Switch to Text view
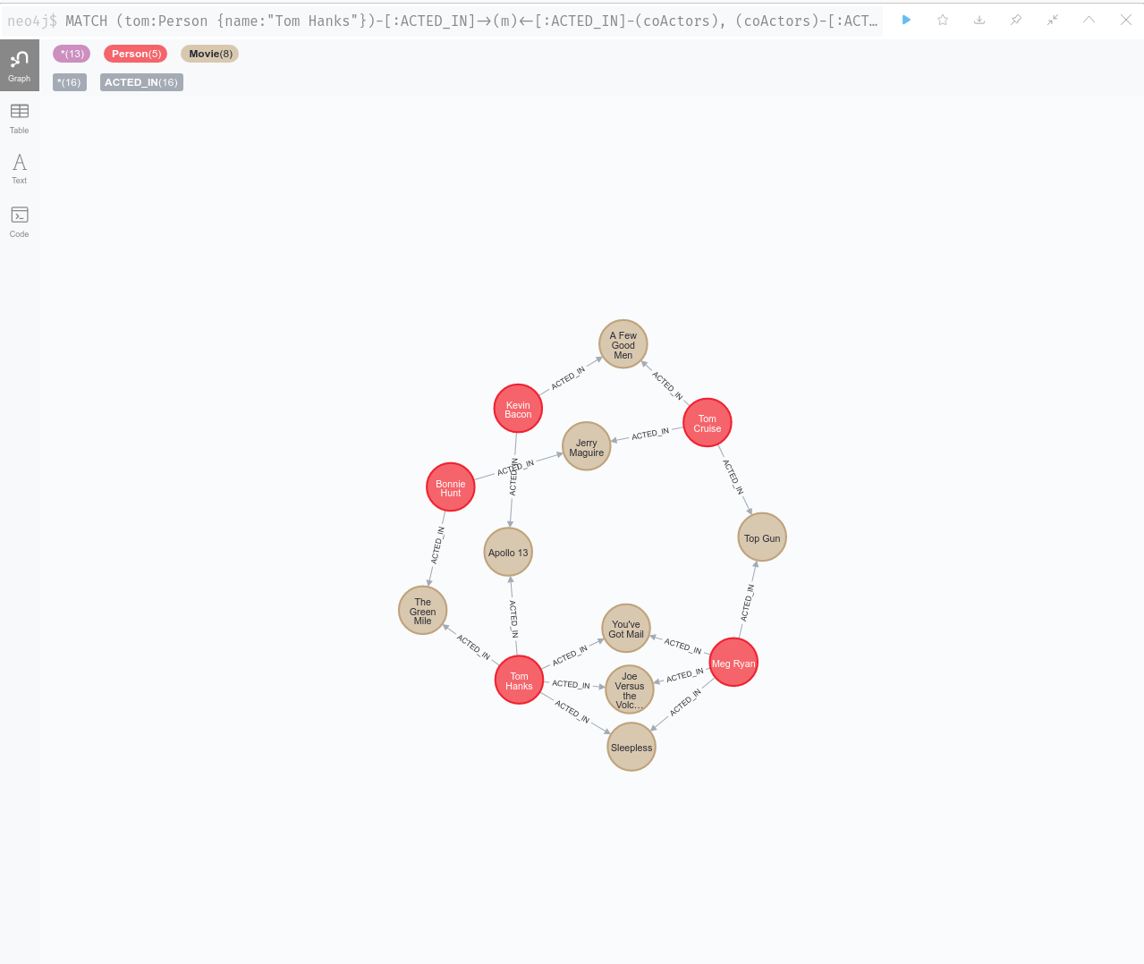The image size is (1144, 964). click(x=20, y=169)
